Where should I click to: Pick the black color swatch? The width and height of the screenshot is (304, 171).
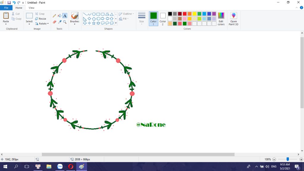[170, 14]
